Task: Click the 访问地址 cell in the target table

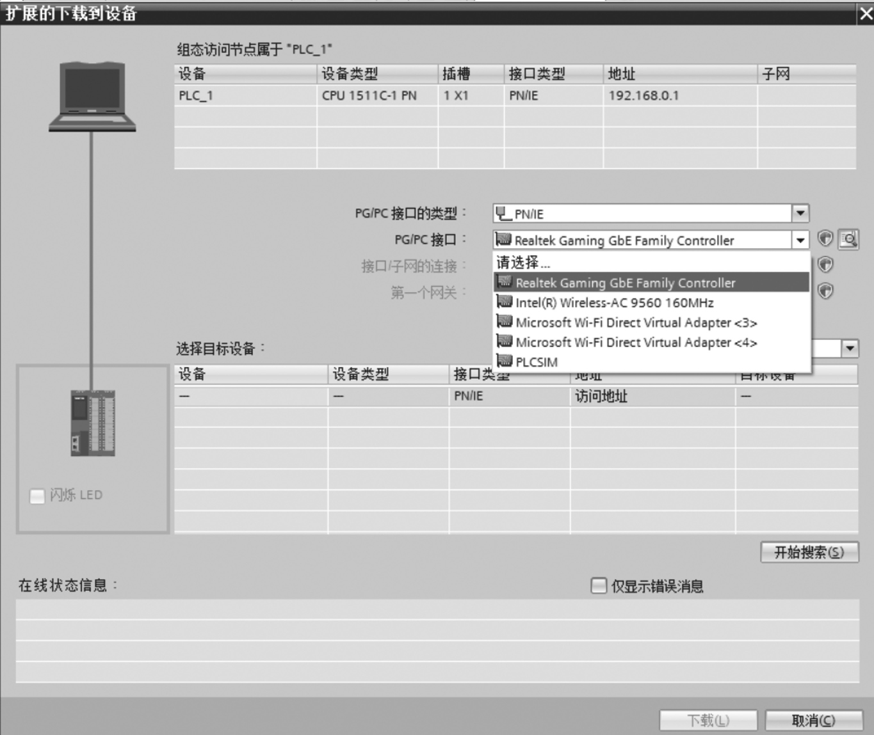Action: click(x=652, y=396)
